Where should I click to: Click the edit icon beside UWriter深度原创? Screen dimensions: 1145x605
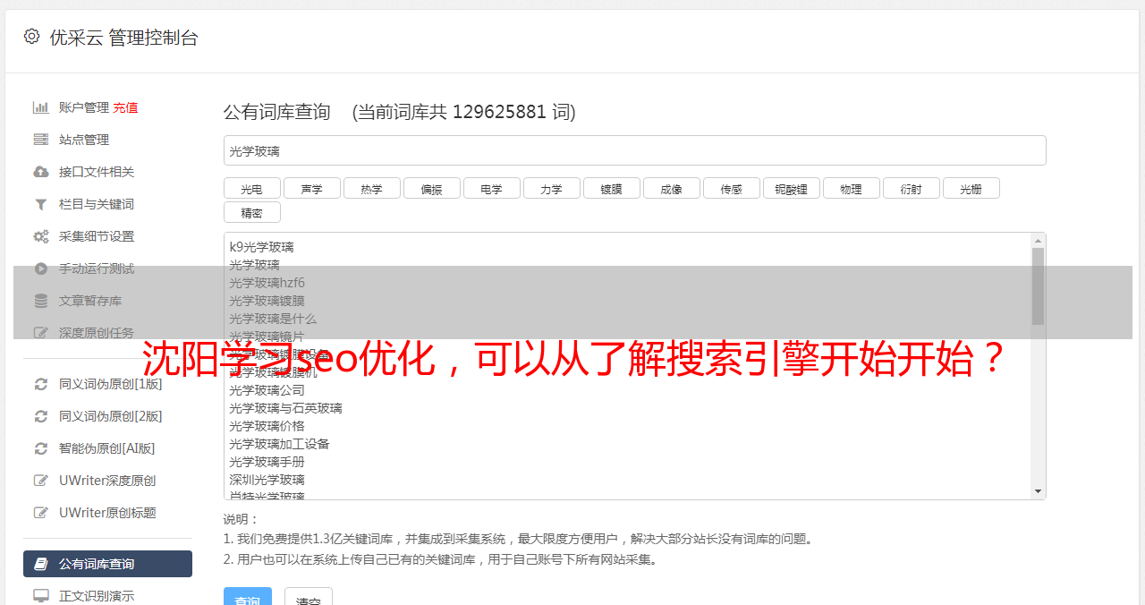pyautogui.click(x=41, y=481)
